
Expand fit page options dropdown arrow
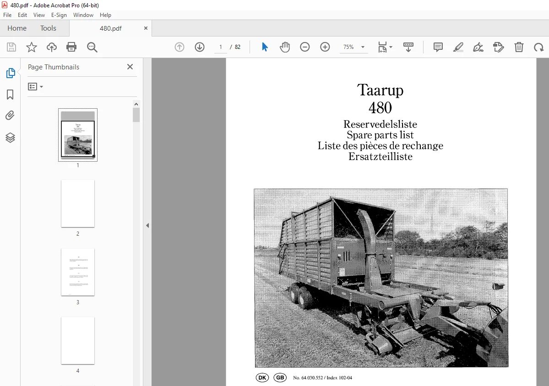[391, 47]
